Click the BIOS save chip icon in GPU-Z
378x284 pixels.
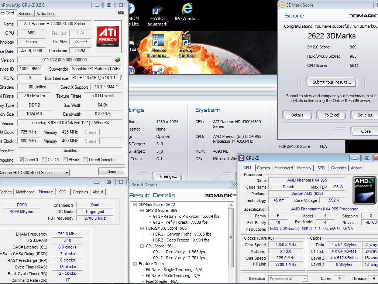tap(118, 60)
